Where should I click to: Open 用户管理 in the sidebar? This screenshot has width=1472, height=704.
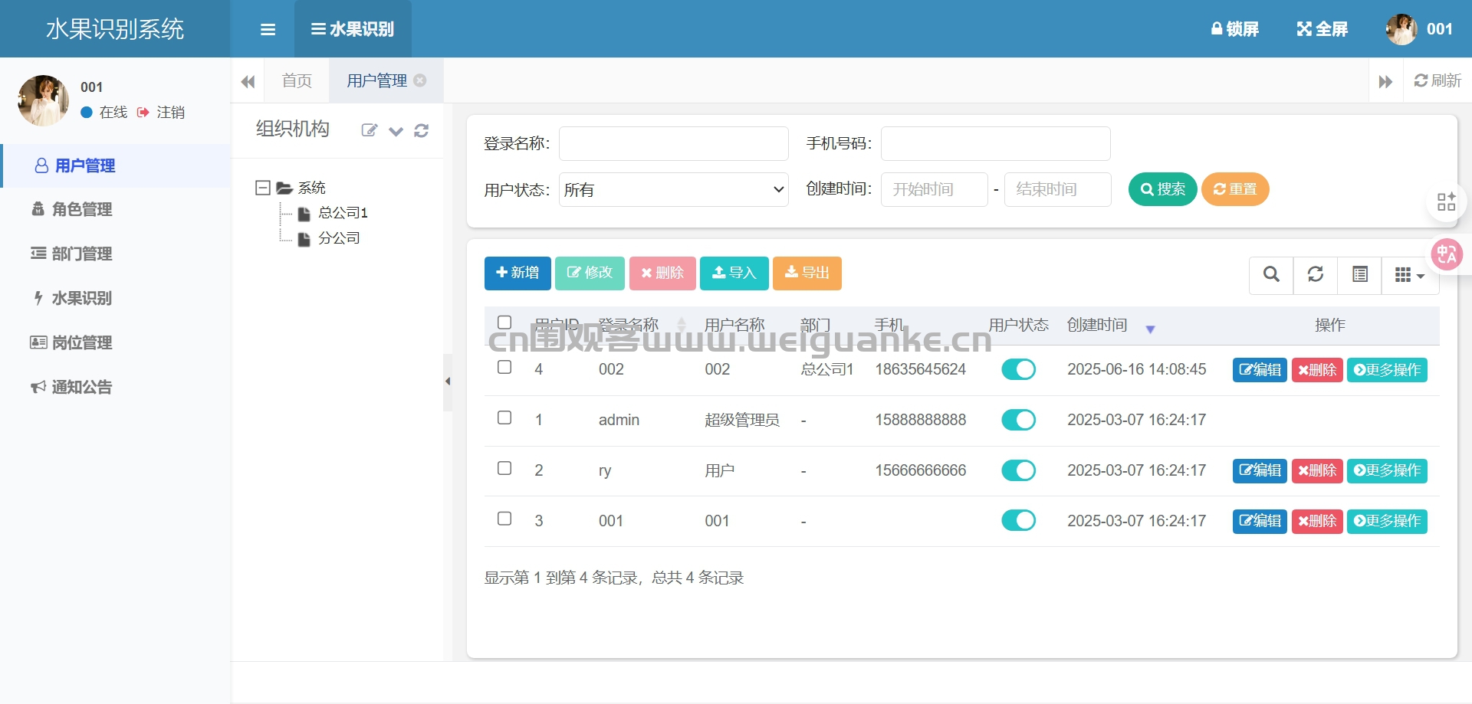pos(115,165)
